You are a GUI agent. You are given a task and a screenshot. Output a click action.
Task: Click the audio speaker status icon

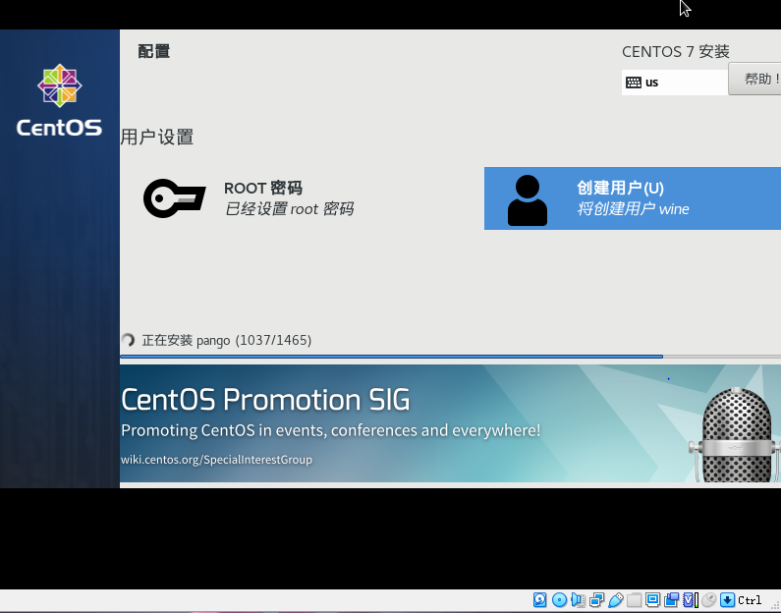point(578,600)
